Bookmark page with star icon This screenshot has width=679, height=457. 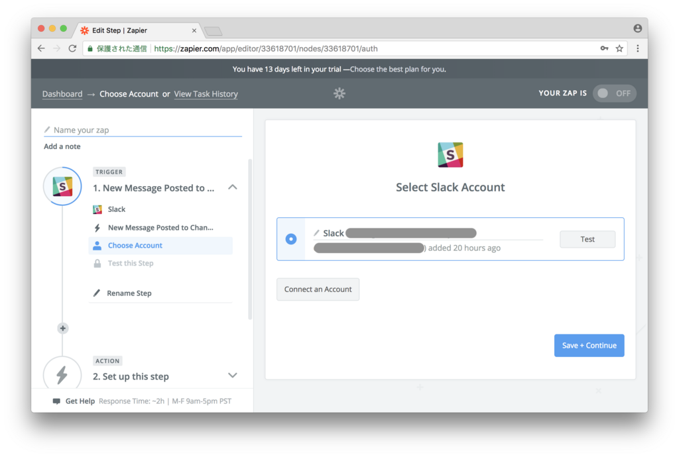[x=619, y=48]
